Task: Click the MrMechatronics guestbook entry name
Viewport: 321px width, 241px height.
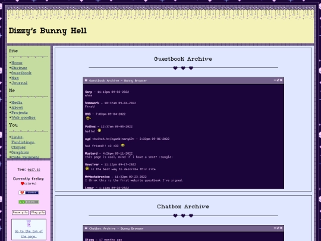Action: click(x=97, y=177)
